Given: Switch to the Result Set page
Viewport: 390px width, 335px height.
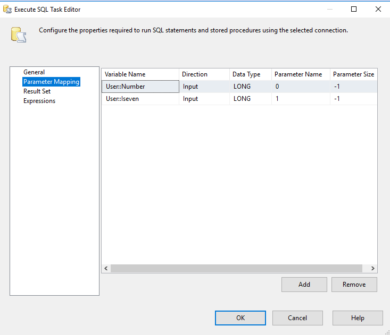Looking at the screenshot, I should [x=37, y=91].
